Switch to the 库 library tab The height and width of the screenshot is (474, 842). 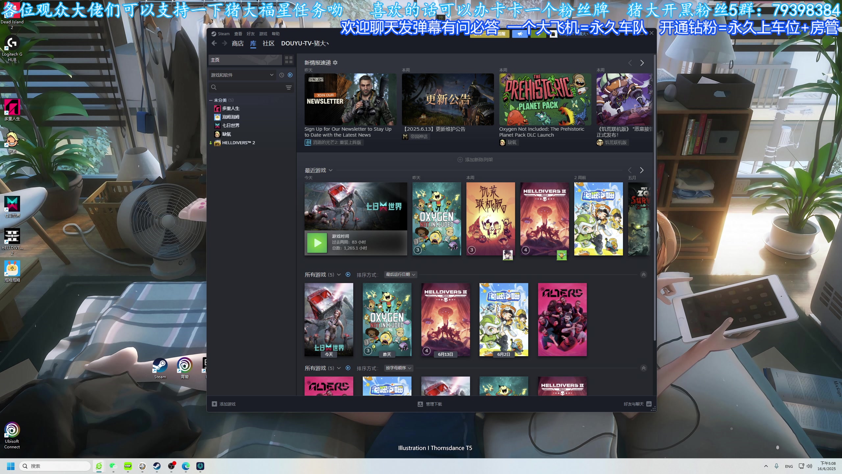coord(253,43)
